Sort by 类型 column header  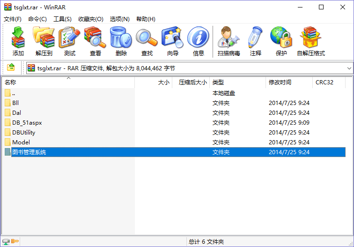pyautogui.click(x=238, y=82)
